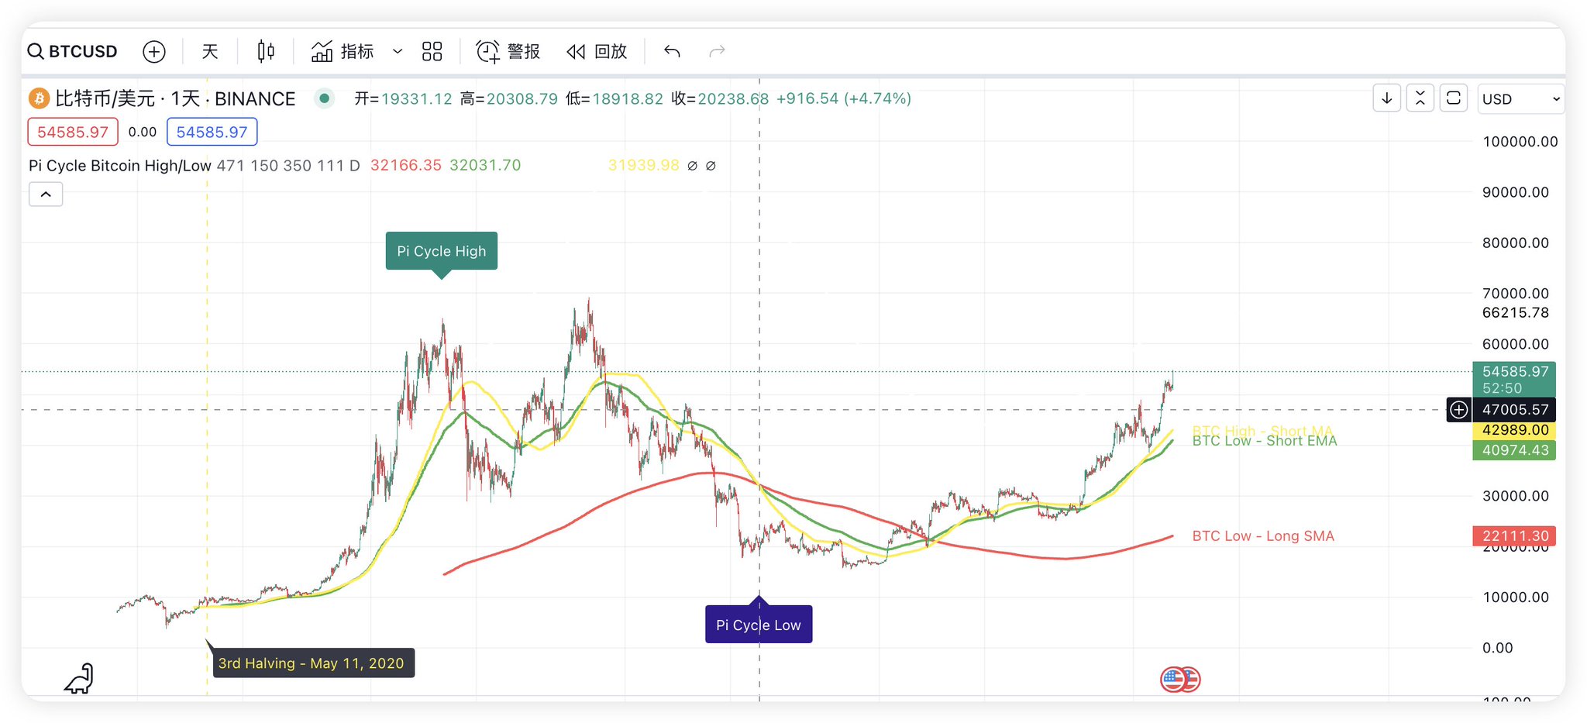
Task: Click the yellow 42989.00 price tag
Action: pyautogui.click(x=1514, y=430)
